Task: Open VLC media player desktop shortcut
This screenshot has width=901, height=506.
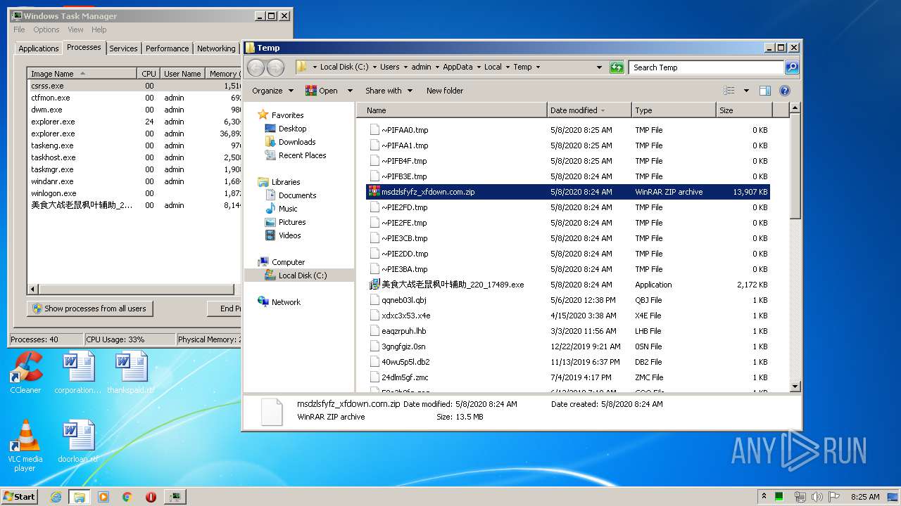Action: pos(25,446)
